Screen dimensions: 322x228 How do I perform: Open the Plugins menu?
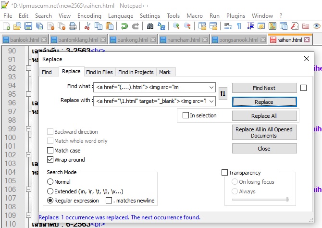point(236,15)
